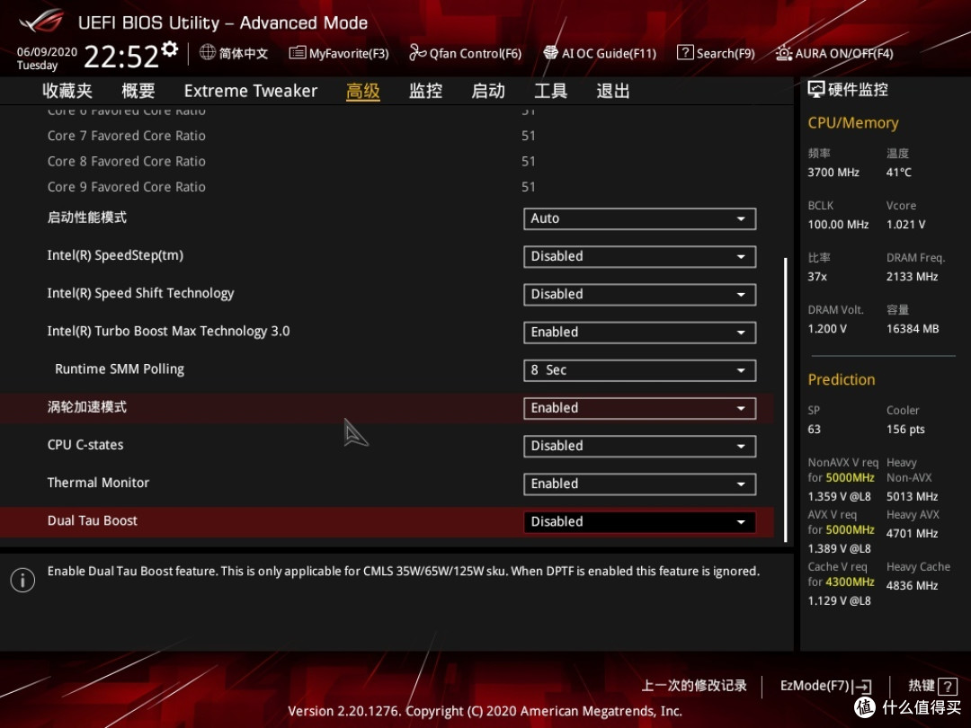Switch to the 监控 tab

(425, 91)
